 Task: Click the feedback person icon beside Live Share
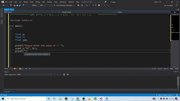tap(177, 5)
